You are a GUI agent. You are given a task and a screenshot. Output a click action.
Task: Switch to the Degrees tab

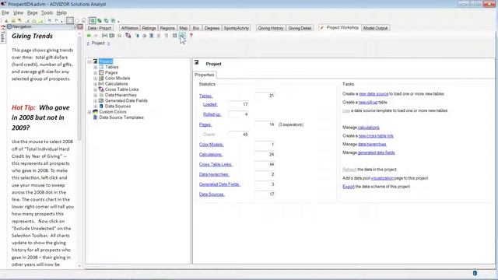click(212, 28)
